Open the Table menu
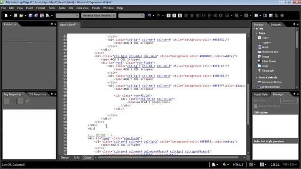This screenshot has width=301, height=169. 62,8
